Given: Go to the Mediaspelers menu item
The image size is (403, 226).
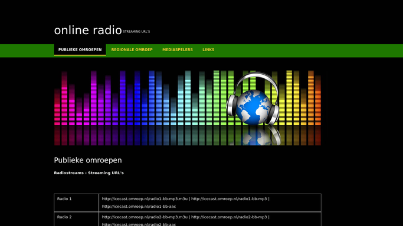Looking at the screenshot, I should (x=178, y=49).
